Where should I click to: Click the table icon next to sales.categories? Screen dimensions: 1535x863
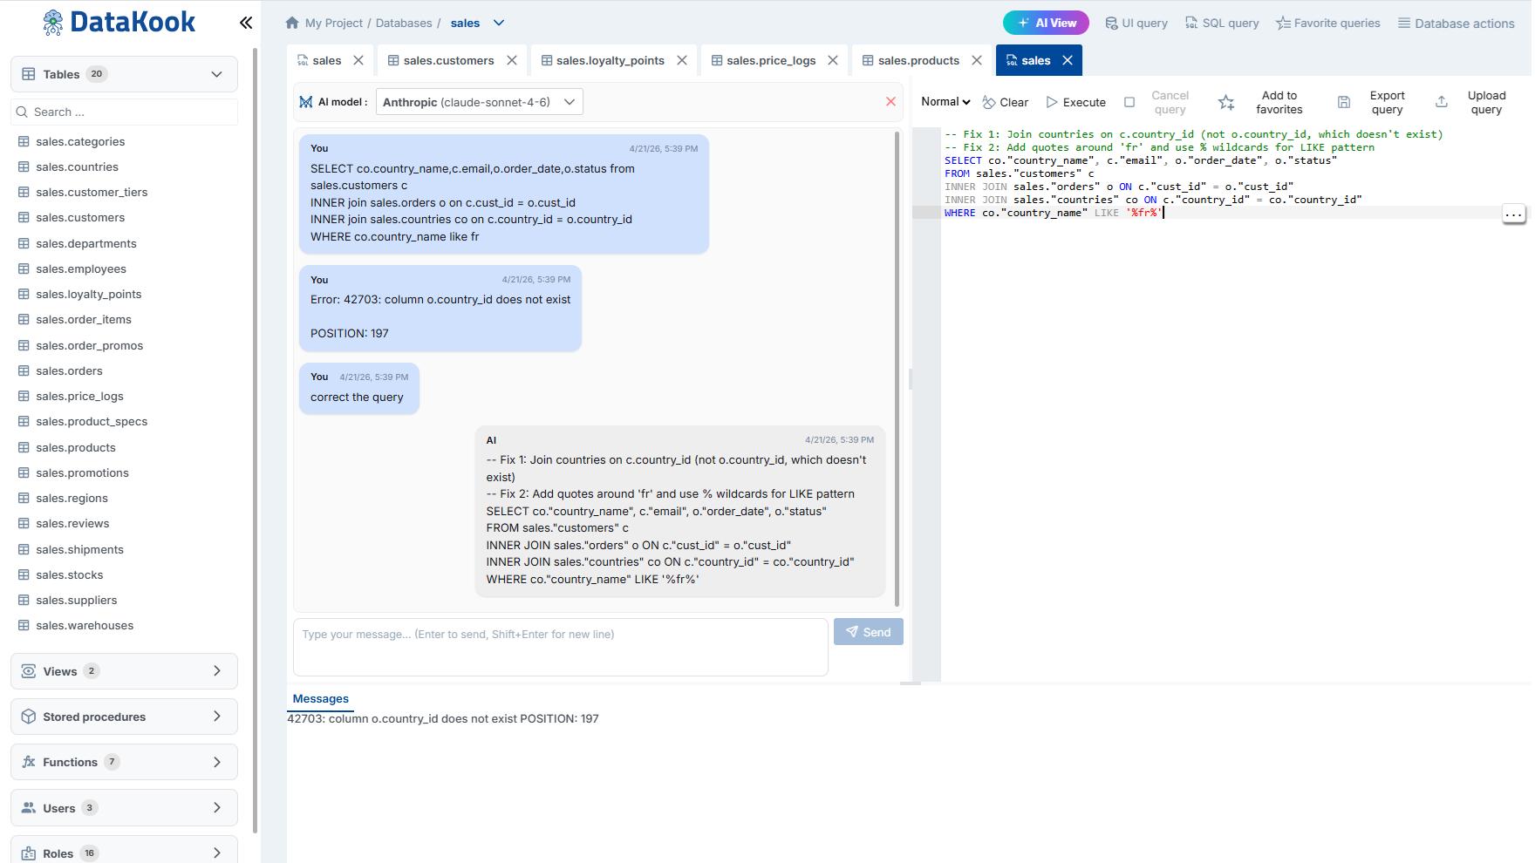24,141
